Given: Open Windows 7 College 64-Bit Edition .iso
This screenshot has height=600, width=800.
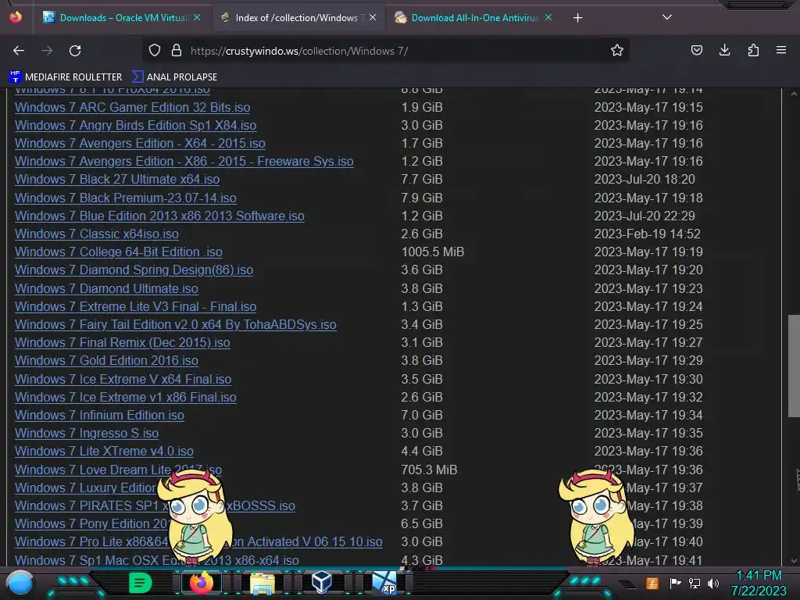Looking at the screenshot, I should pos(119,252).
